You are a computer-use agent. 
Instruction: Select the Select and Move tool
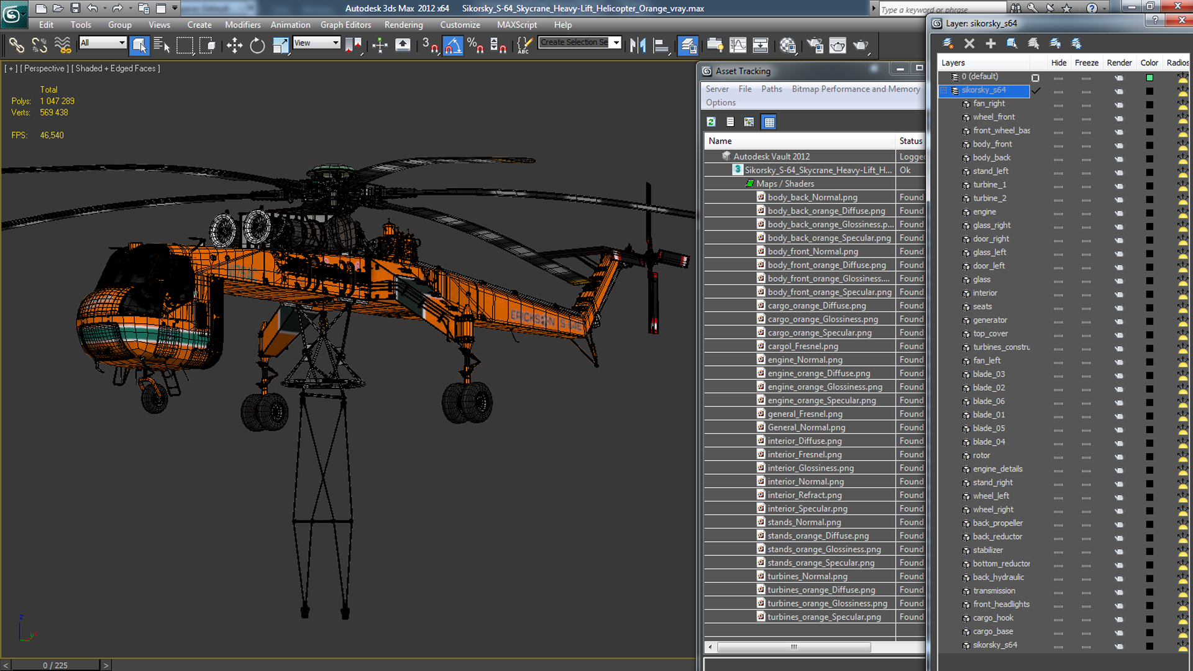pyautogui.click(x=234, y=45)
